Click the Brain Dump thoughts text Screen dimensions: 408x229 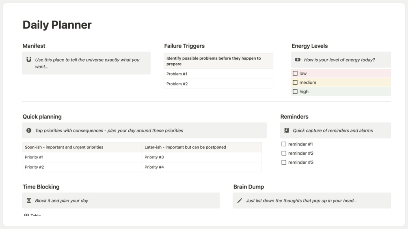click(x=301, y=201)
